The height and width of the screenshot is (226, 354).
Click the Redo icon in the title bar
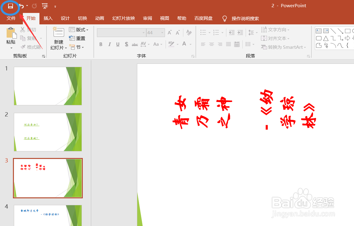34,6
